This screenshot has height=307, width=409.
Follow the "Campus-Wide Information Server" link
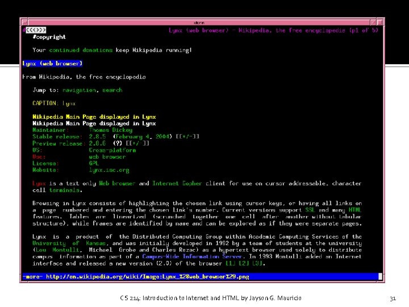coord(192,256)
